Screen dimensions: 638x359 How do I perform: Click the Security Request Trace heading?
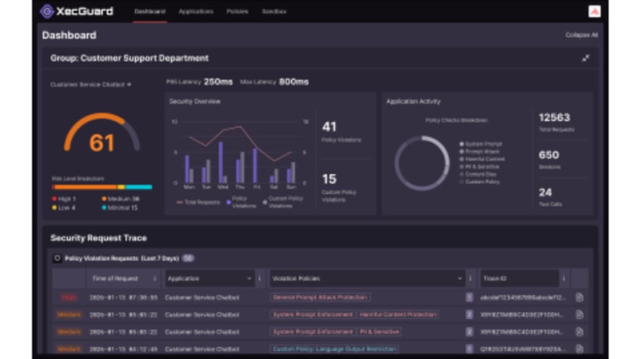[x=98, y=238]
